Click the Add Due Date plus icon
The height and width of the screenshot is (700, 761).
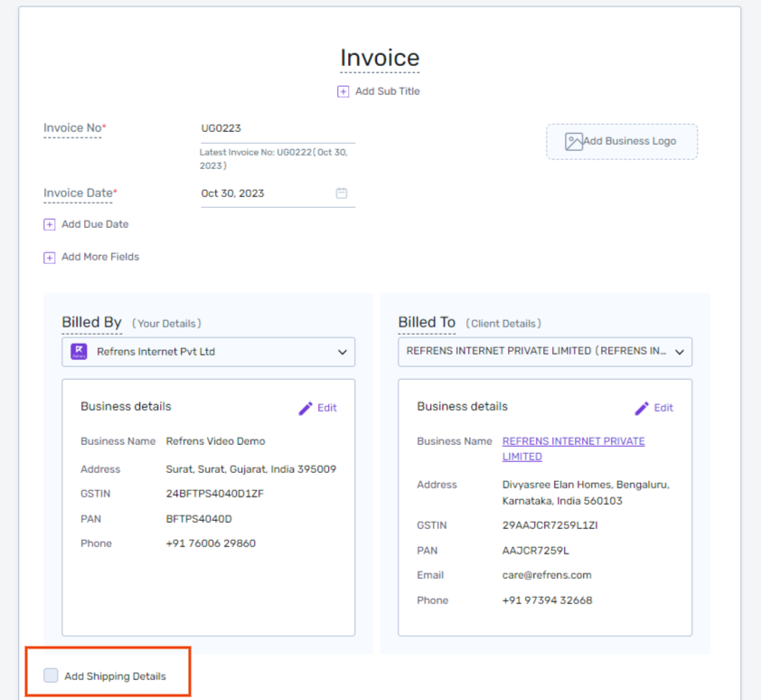(x=50, y=224)
